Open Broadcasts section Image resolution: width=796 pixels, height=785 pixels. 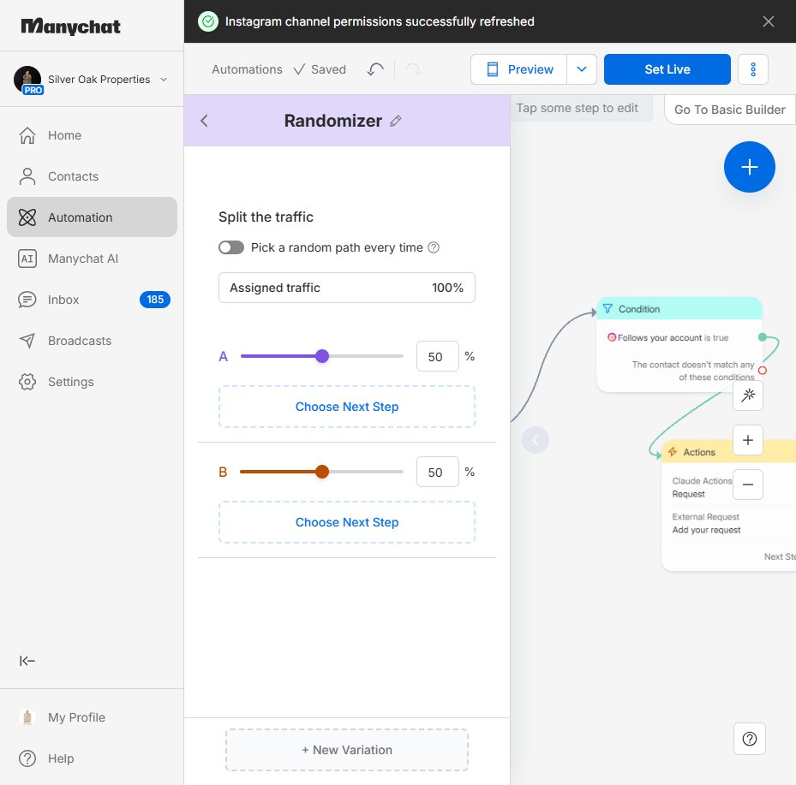92,341
